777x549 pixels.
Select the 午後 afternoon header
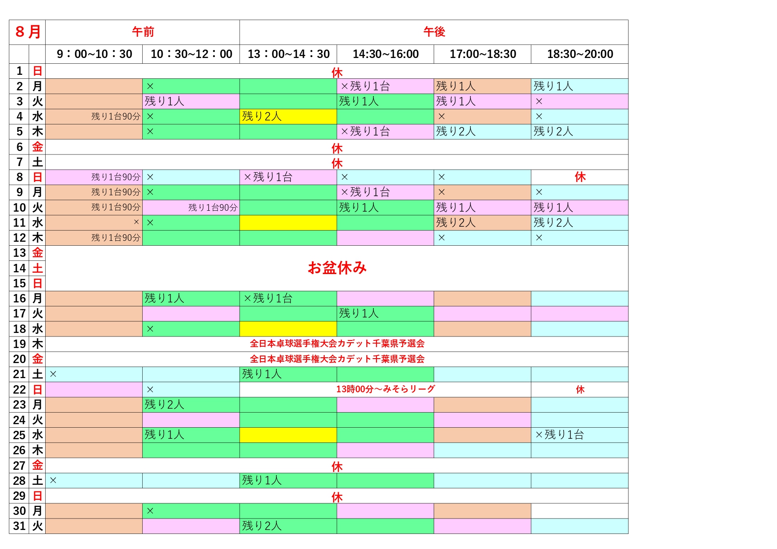point(434,32)
